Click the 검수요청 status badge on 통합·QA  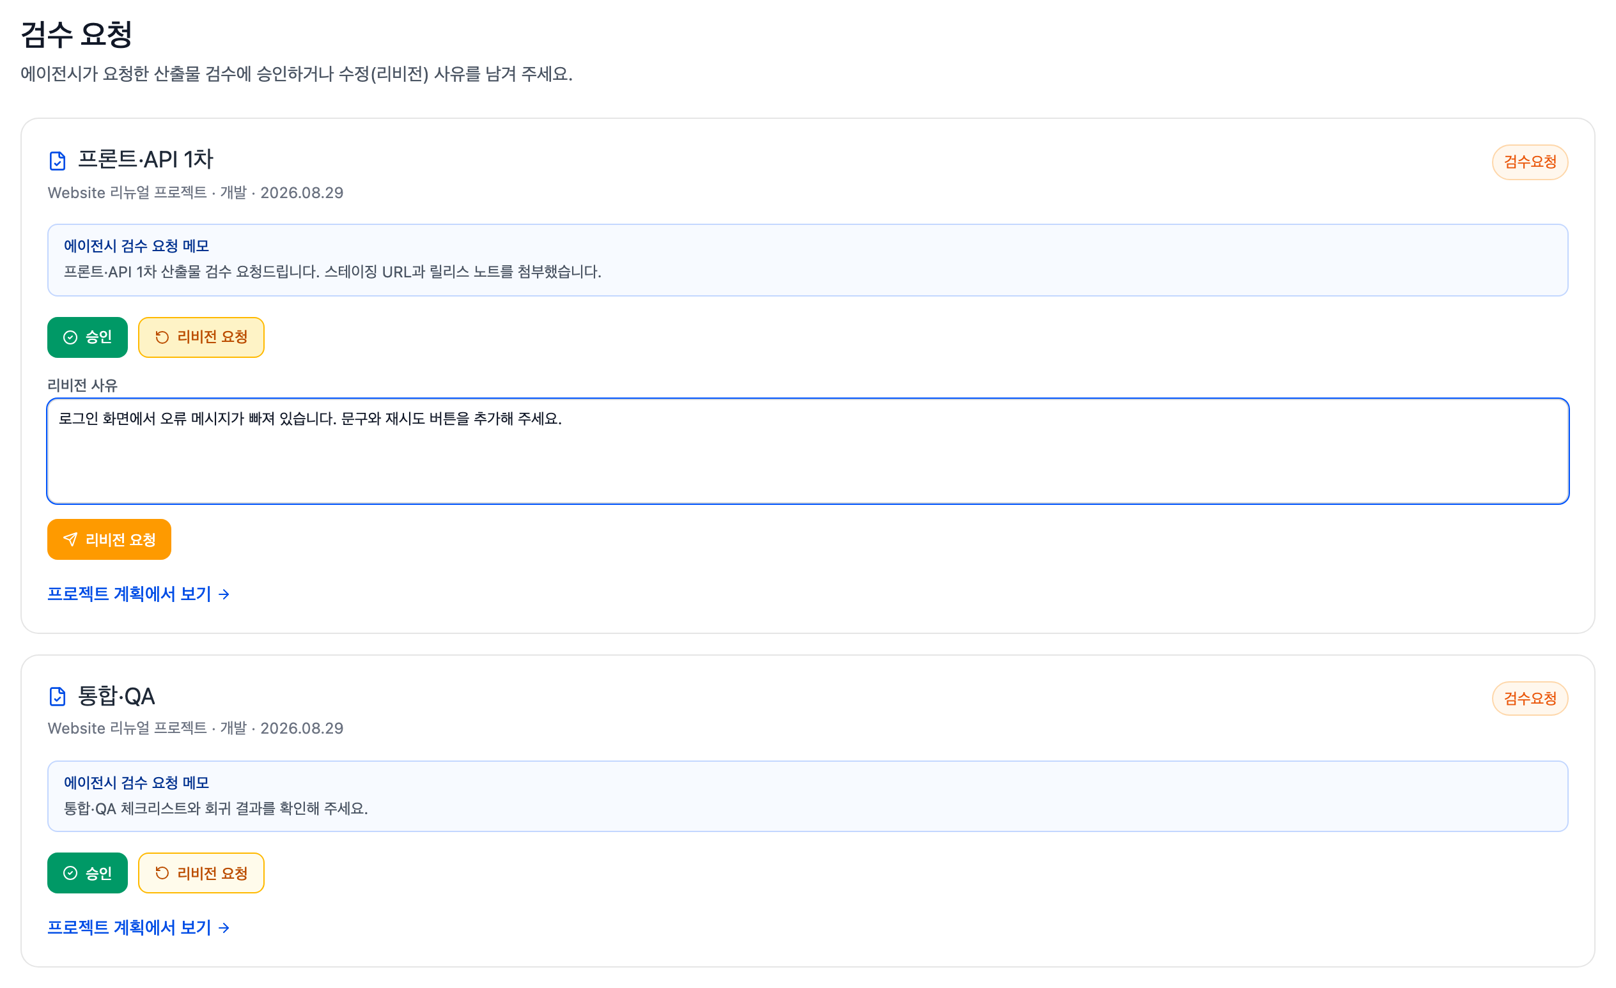(x=1530, y=699)
